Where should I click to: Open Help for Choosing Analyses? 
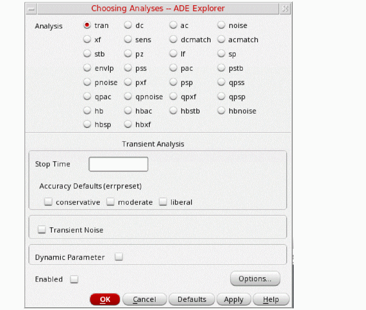point(271,299)
